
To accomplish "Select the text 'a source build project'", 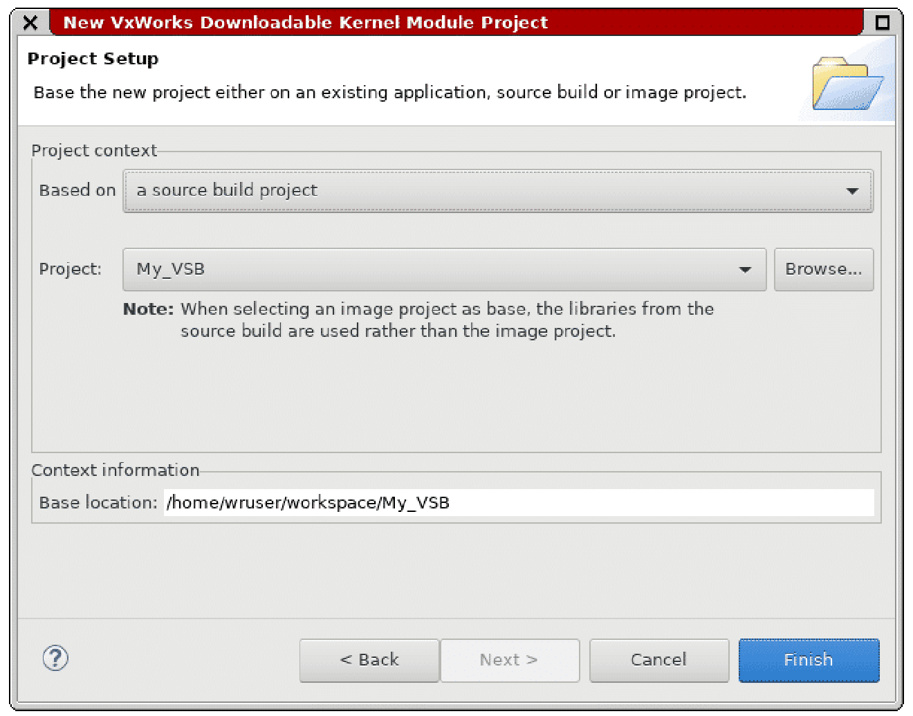I will coord(227,190).
